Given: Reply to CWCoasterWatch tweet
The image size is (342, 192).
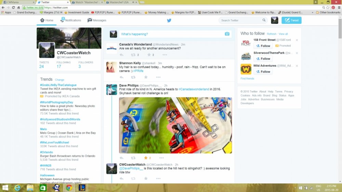Looking at the screenshot, I should pos(121,178).
